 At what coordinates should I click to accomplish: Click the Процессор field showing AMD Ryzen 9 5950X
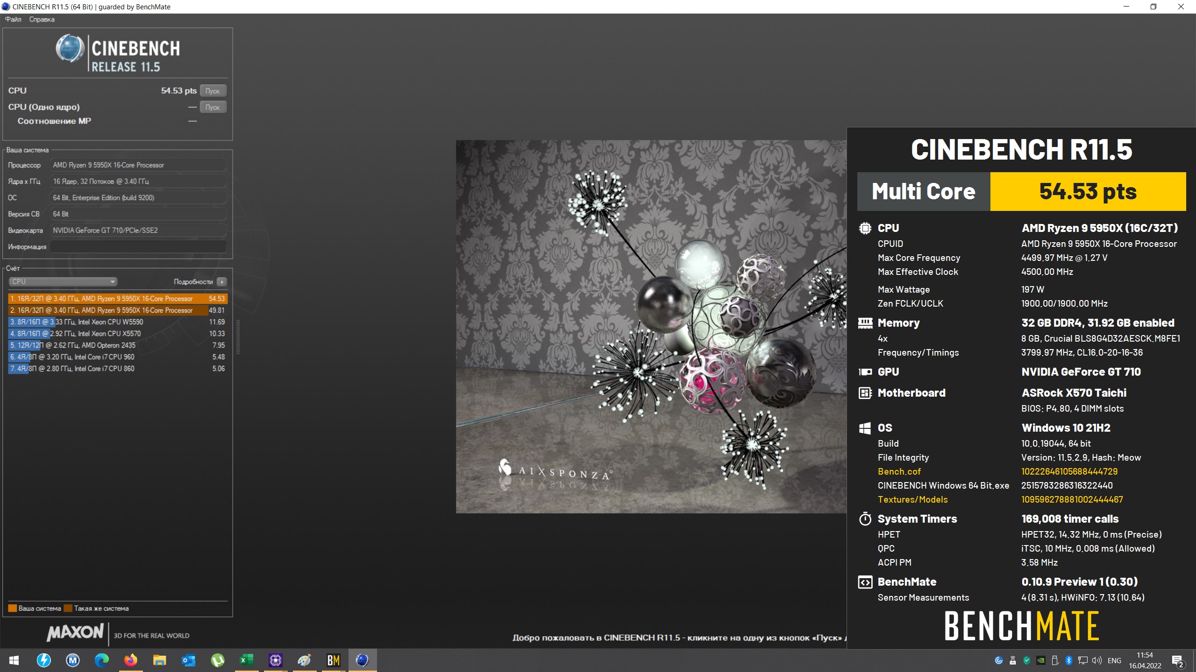click(x=138, y=165)
